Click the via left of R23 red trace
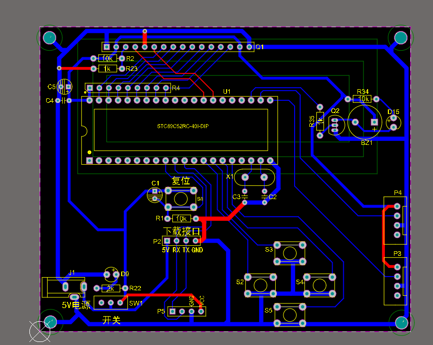Viewport: 433px width, 345px height. tap(59, 68)
